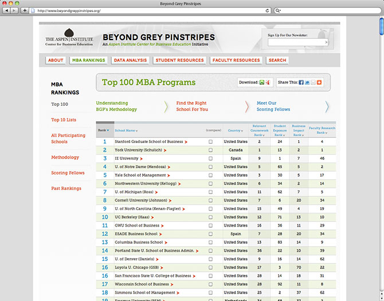Download rankings as PDF icon

[x=268, y=82]
